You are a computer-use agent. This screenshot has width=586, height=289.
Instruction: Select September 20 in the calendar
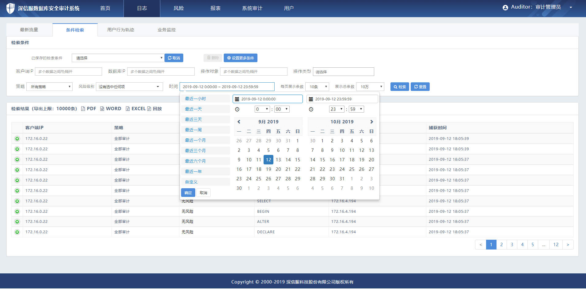coord(278,169)
